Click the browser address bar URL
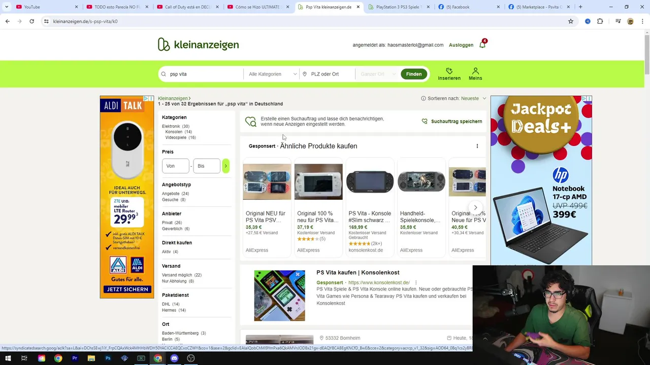650x365 pixels. (x=85, y=21)
